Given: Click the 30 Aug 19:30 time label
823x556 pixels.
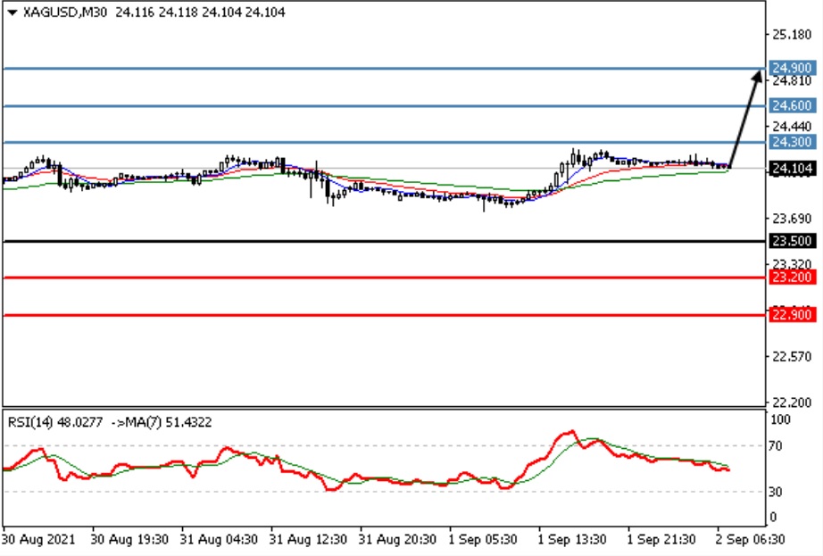Looking at the screenshot, I should [129, 539].
